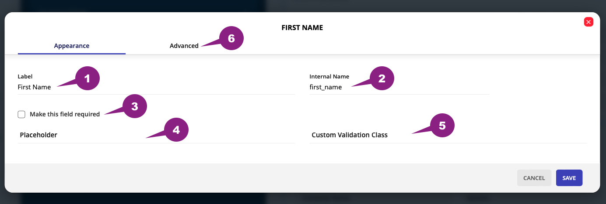The image size is (606, 204).
Task: Click into the Placeholder input field
Action: point(156,135)
